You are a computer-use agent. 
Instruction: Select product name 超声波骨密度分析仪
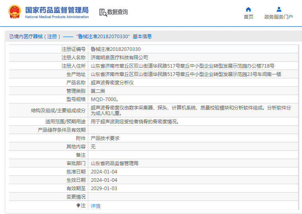click(112, 82)
